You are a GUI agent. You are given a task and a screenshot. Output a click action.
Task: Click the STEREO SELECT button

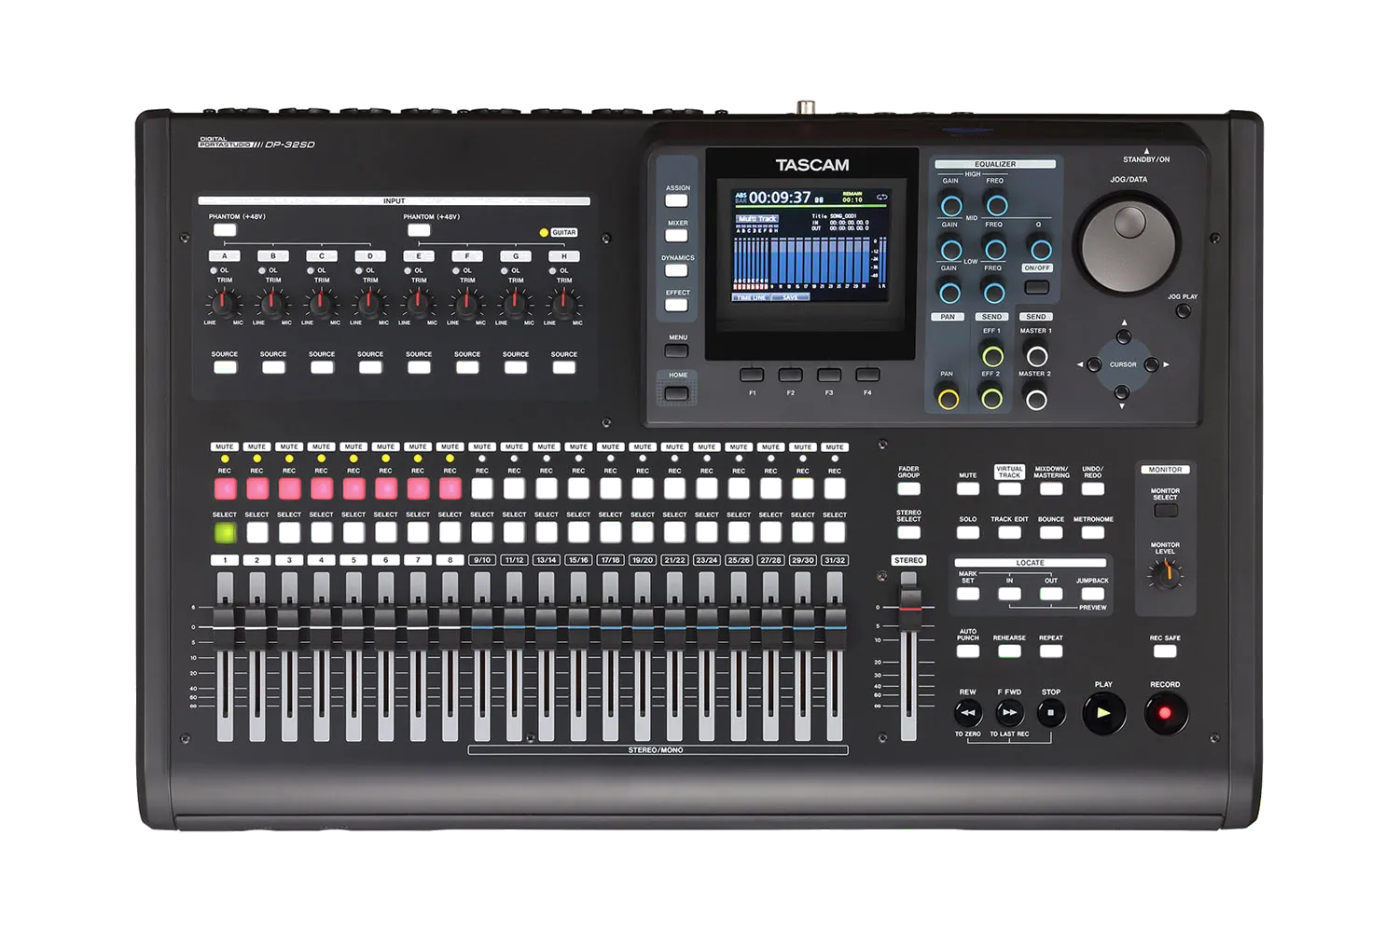tap(908, 532)
